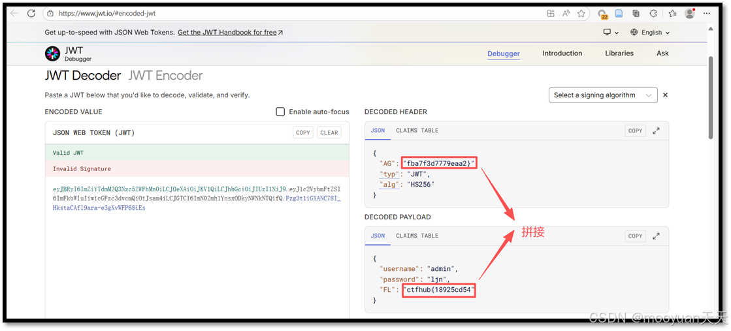The image size is (731, 331).
Task: Open the English language dropdown
Action: pyautogui.click(x=650, y=32)
